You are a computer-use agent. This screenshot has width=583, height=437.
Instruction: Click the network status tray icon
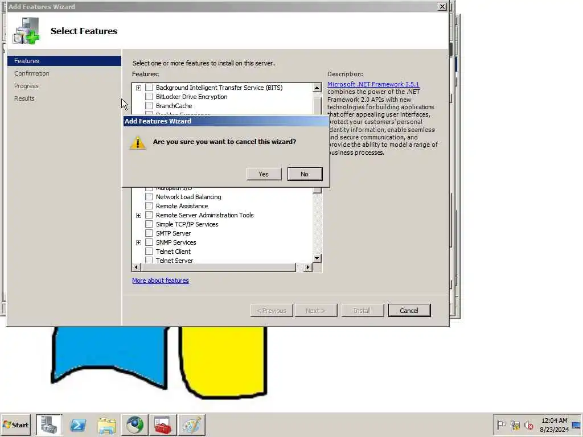click(x=515, y=424)
